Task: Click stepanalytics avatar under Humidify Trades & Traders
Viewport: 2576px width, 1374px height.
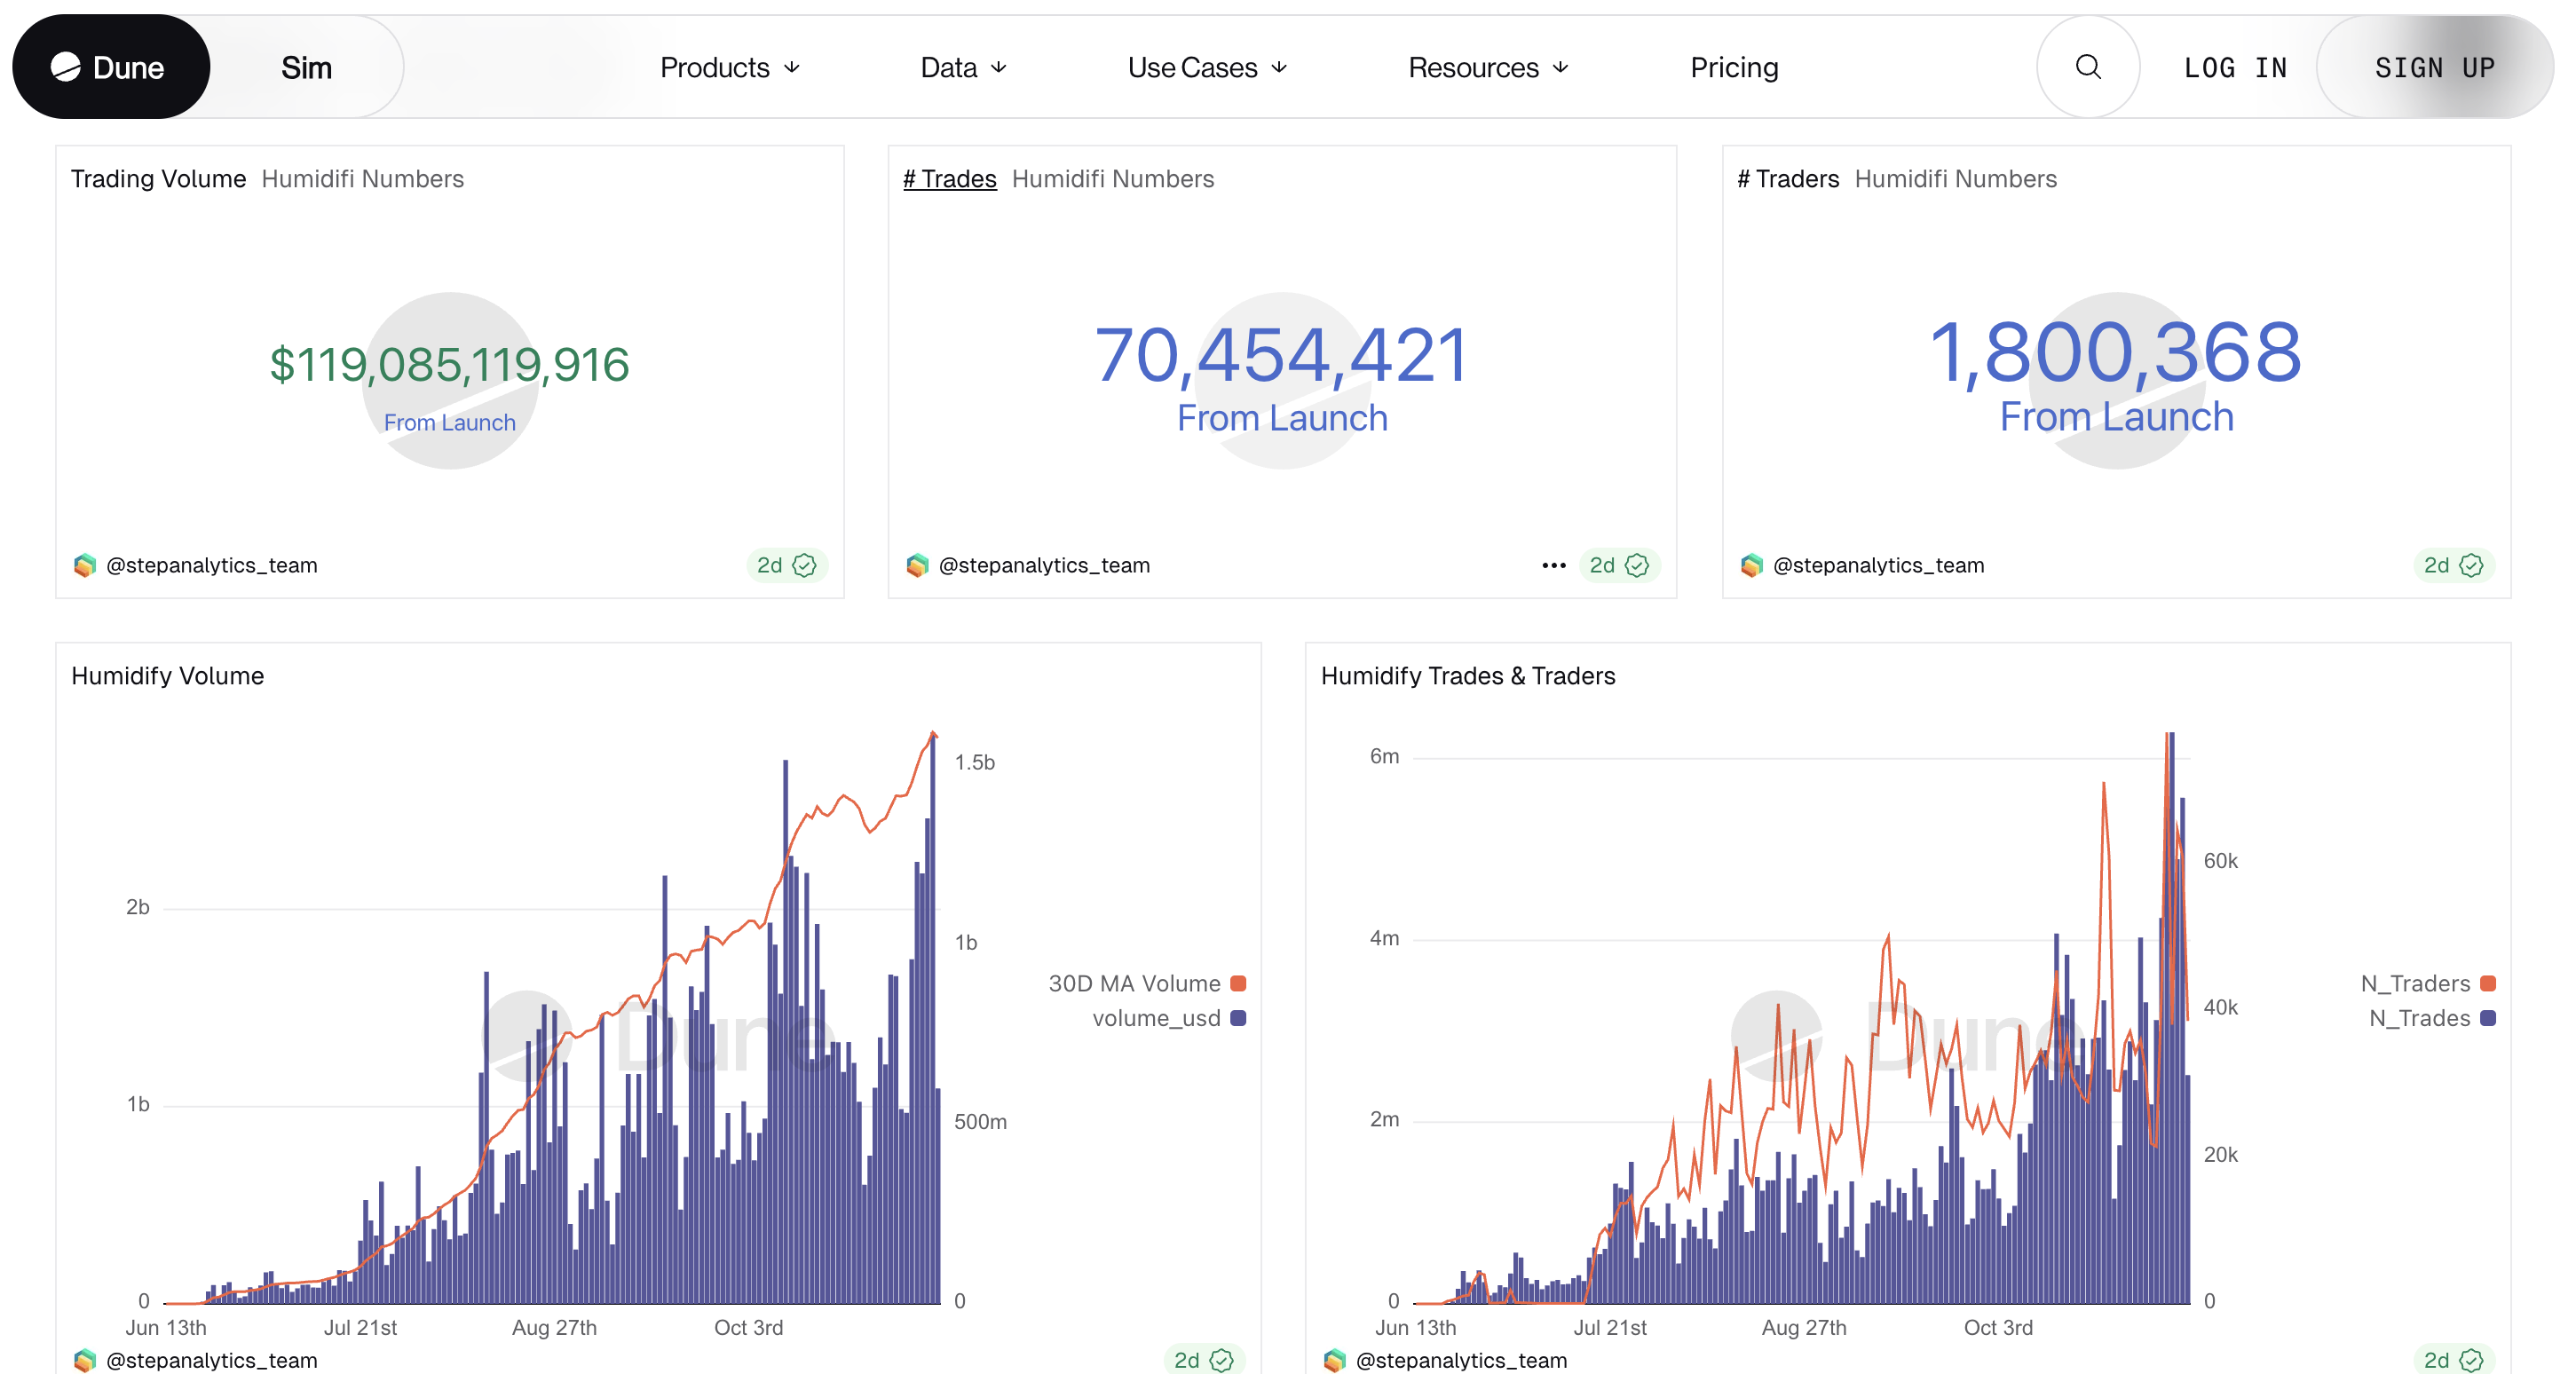Action: click(x=1334, y=1359)
